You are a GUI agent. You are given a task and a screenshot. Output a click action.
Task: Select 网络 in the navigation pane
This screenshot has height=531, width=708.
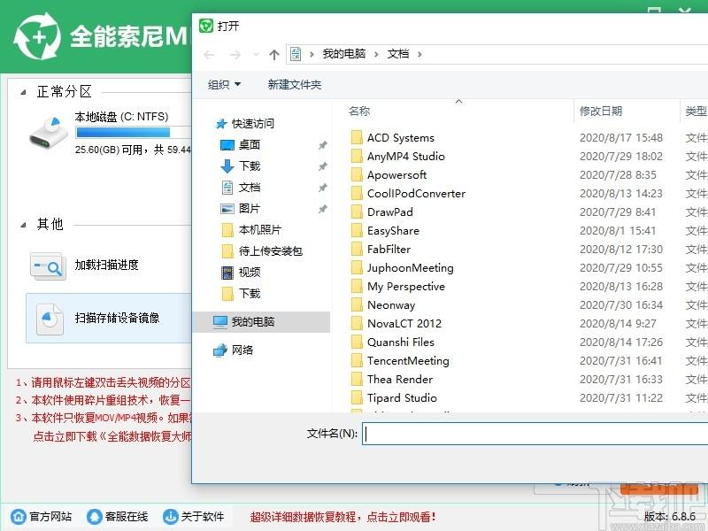[242, 350]
